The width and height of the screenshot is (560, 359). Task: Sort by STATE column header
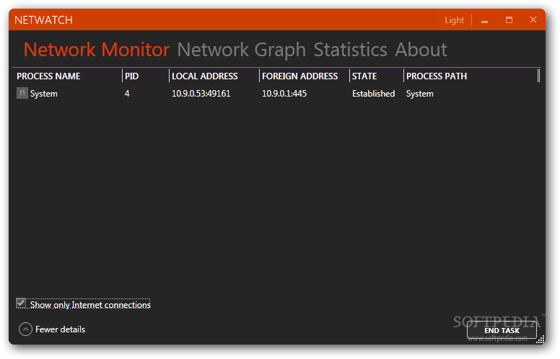tap(364, 76)
